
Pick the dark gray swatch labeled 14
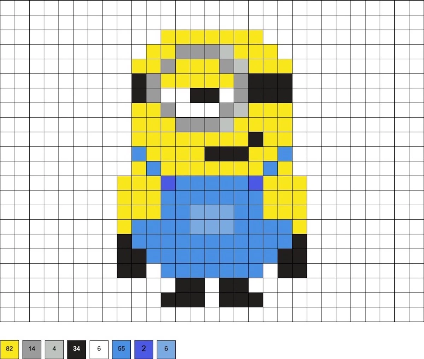[x=32, y=349]
